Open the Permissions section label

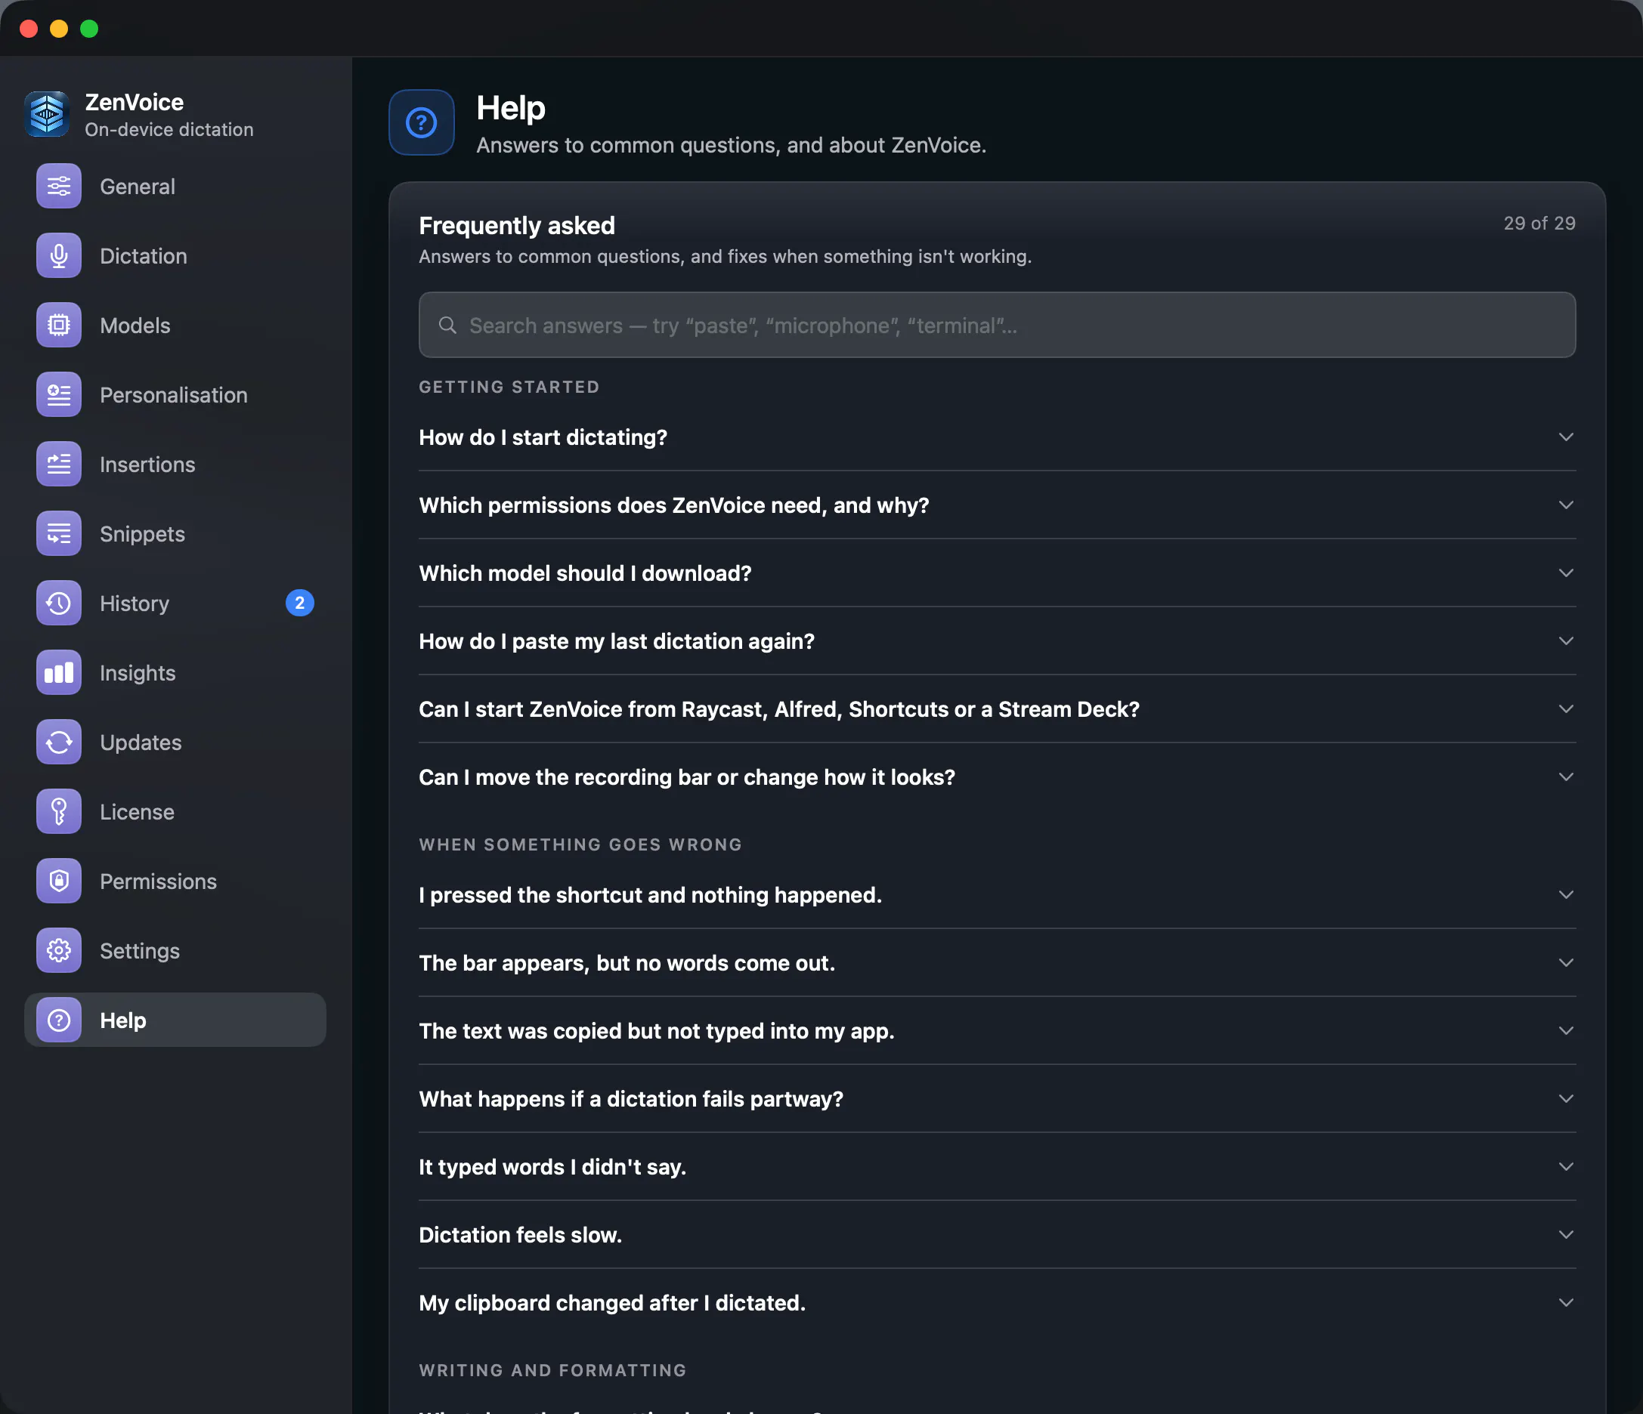(159, 881)
